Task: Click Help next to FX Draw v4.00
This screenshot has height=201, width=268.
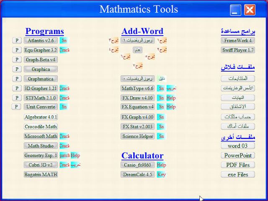Action: point(171,98)
